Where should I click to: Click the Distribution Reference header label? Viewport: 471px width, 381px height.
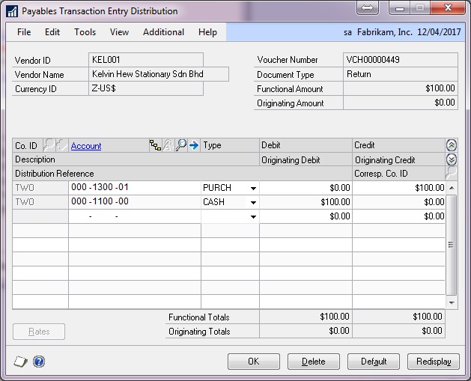(55, 174)
